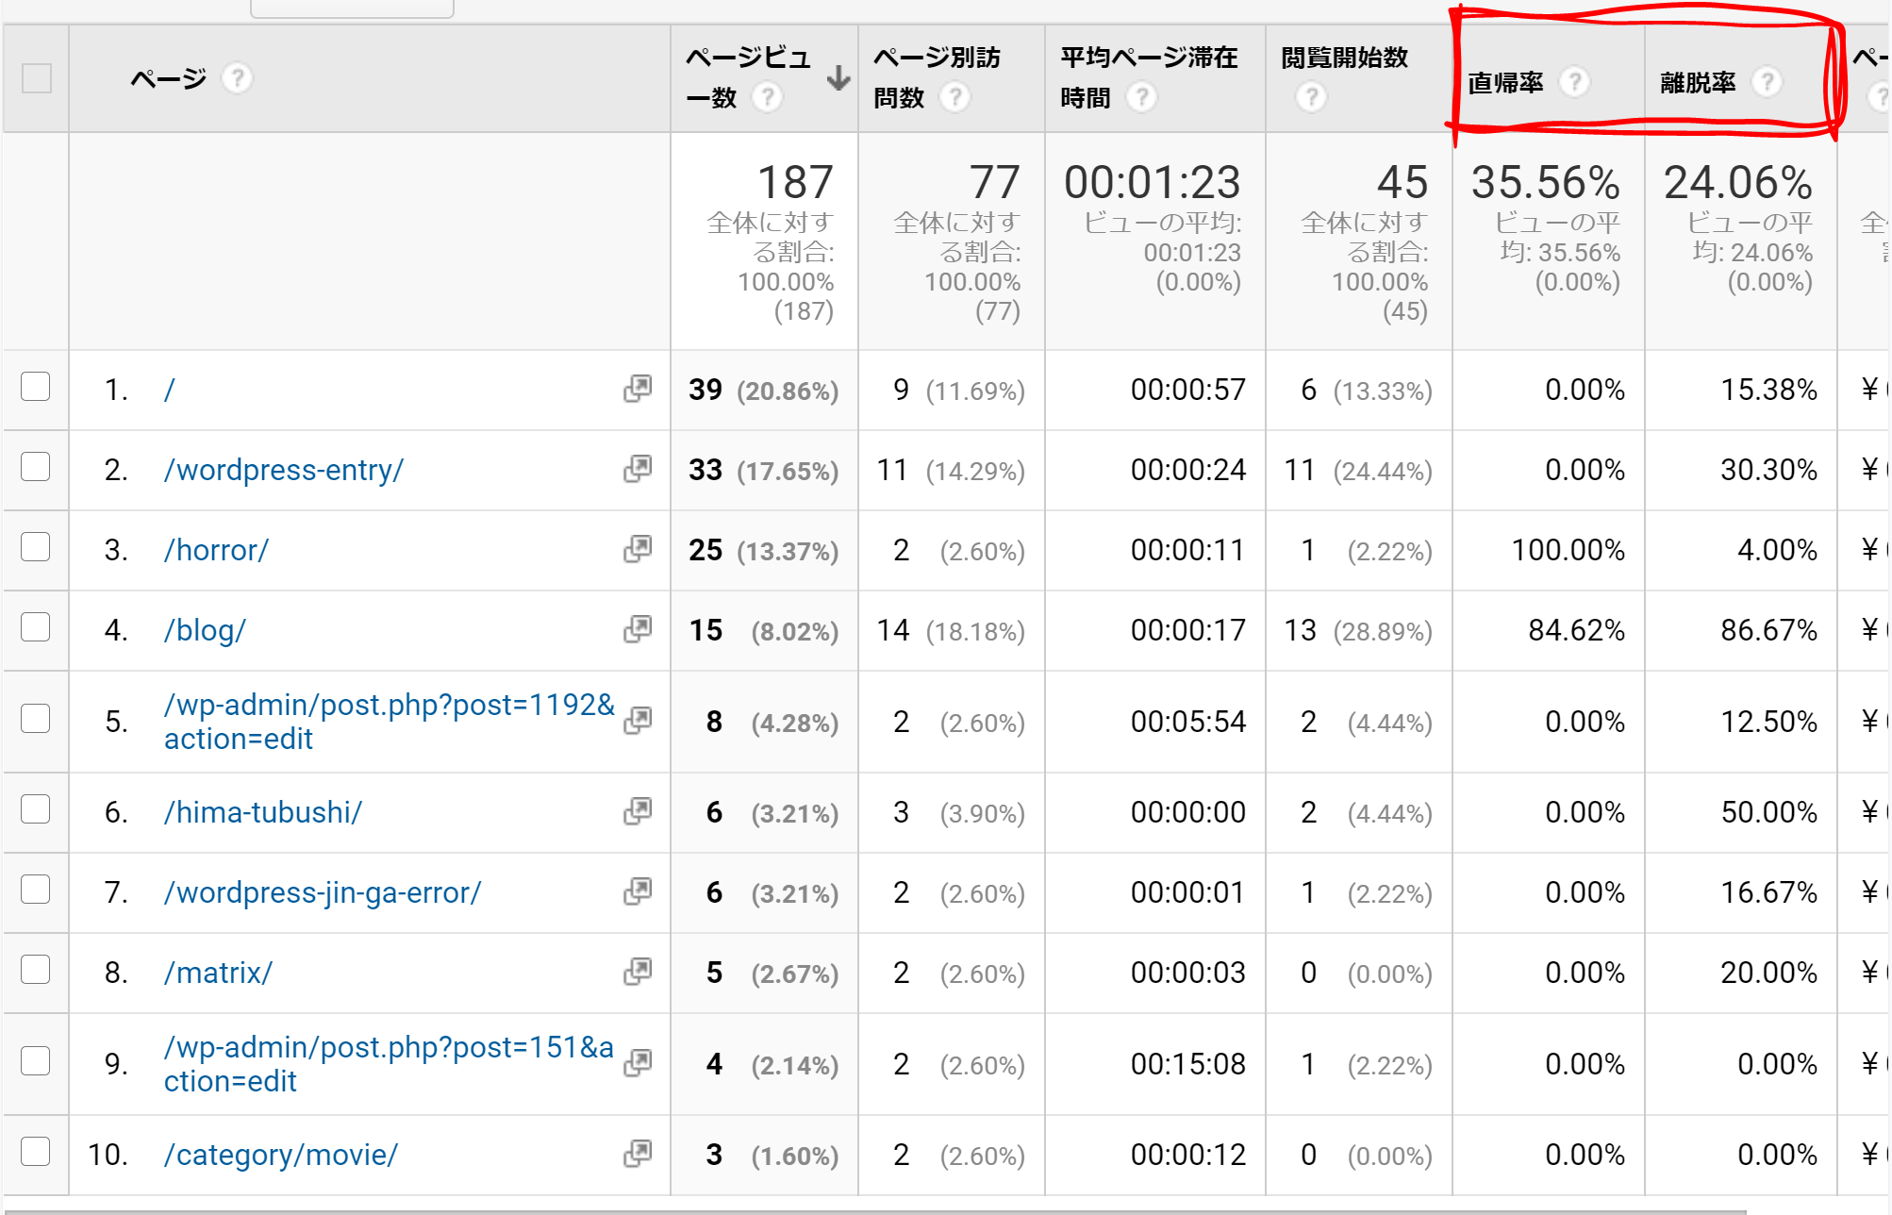1892x1215 pixels.
Task: Open /horror/ external link icon
Action: 638,549
